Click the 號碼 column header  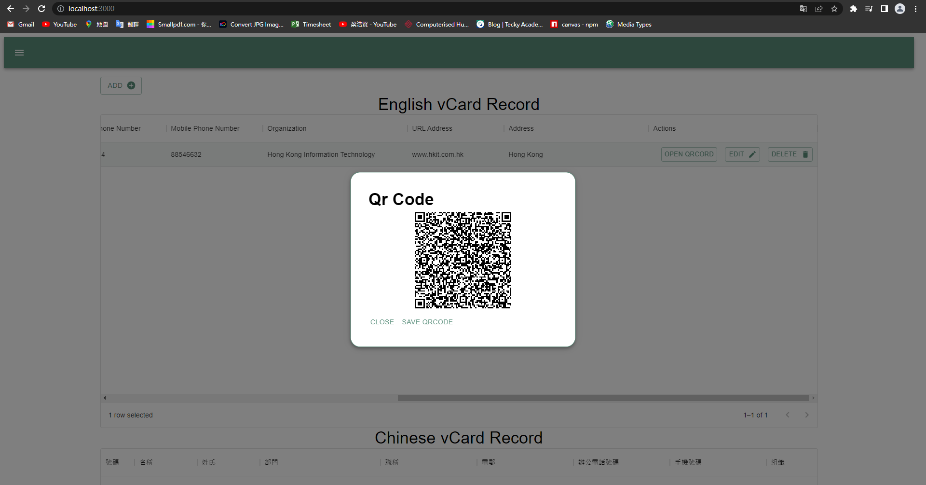112,462
